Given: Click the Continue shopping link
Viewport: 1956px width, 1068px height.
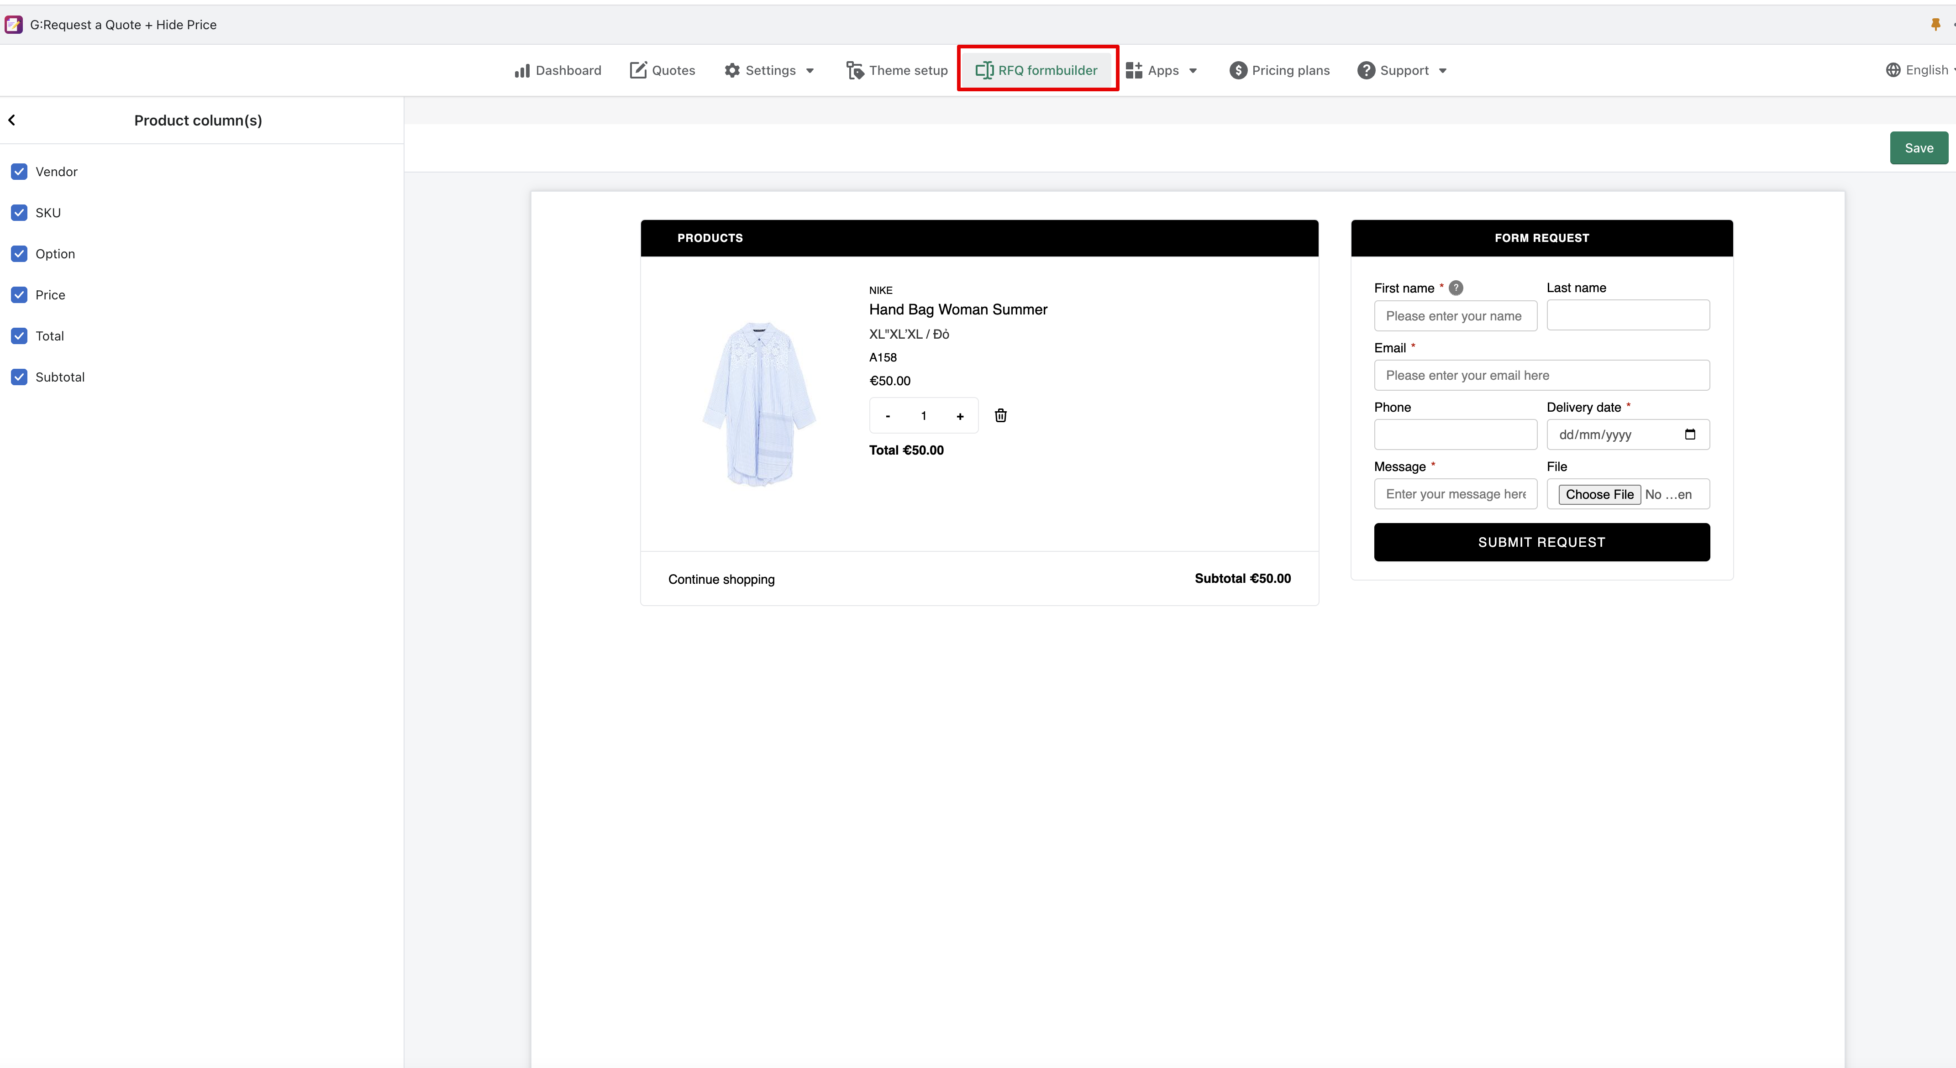Looking at the screenshot, I should tap(721, 579).
